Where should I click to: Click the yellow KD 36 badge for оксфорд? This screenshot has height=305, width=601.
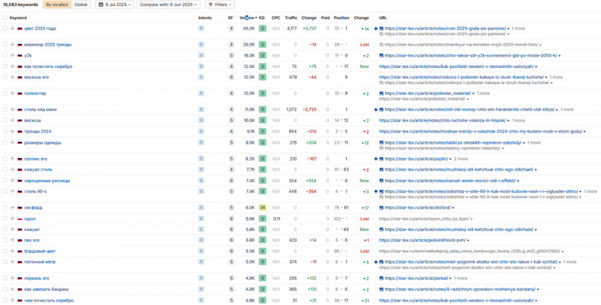[262, 208]
